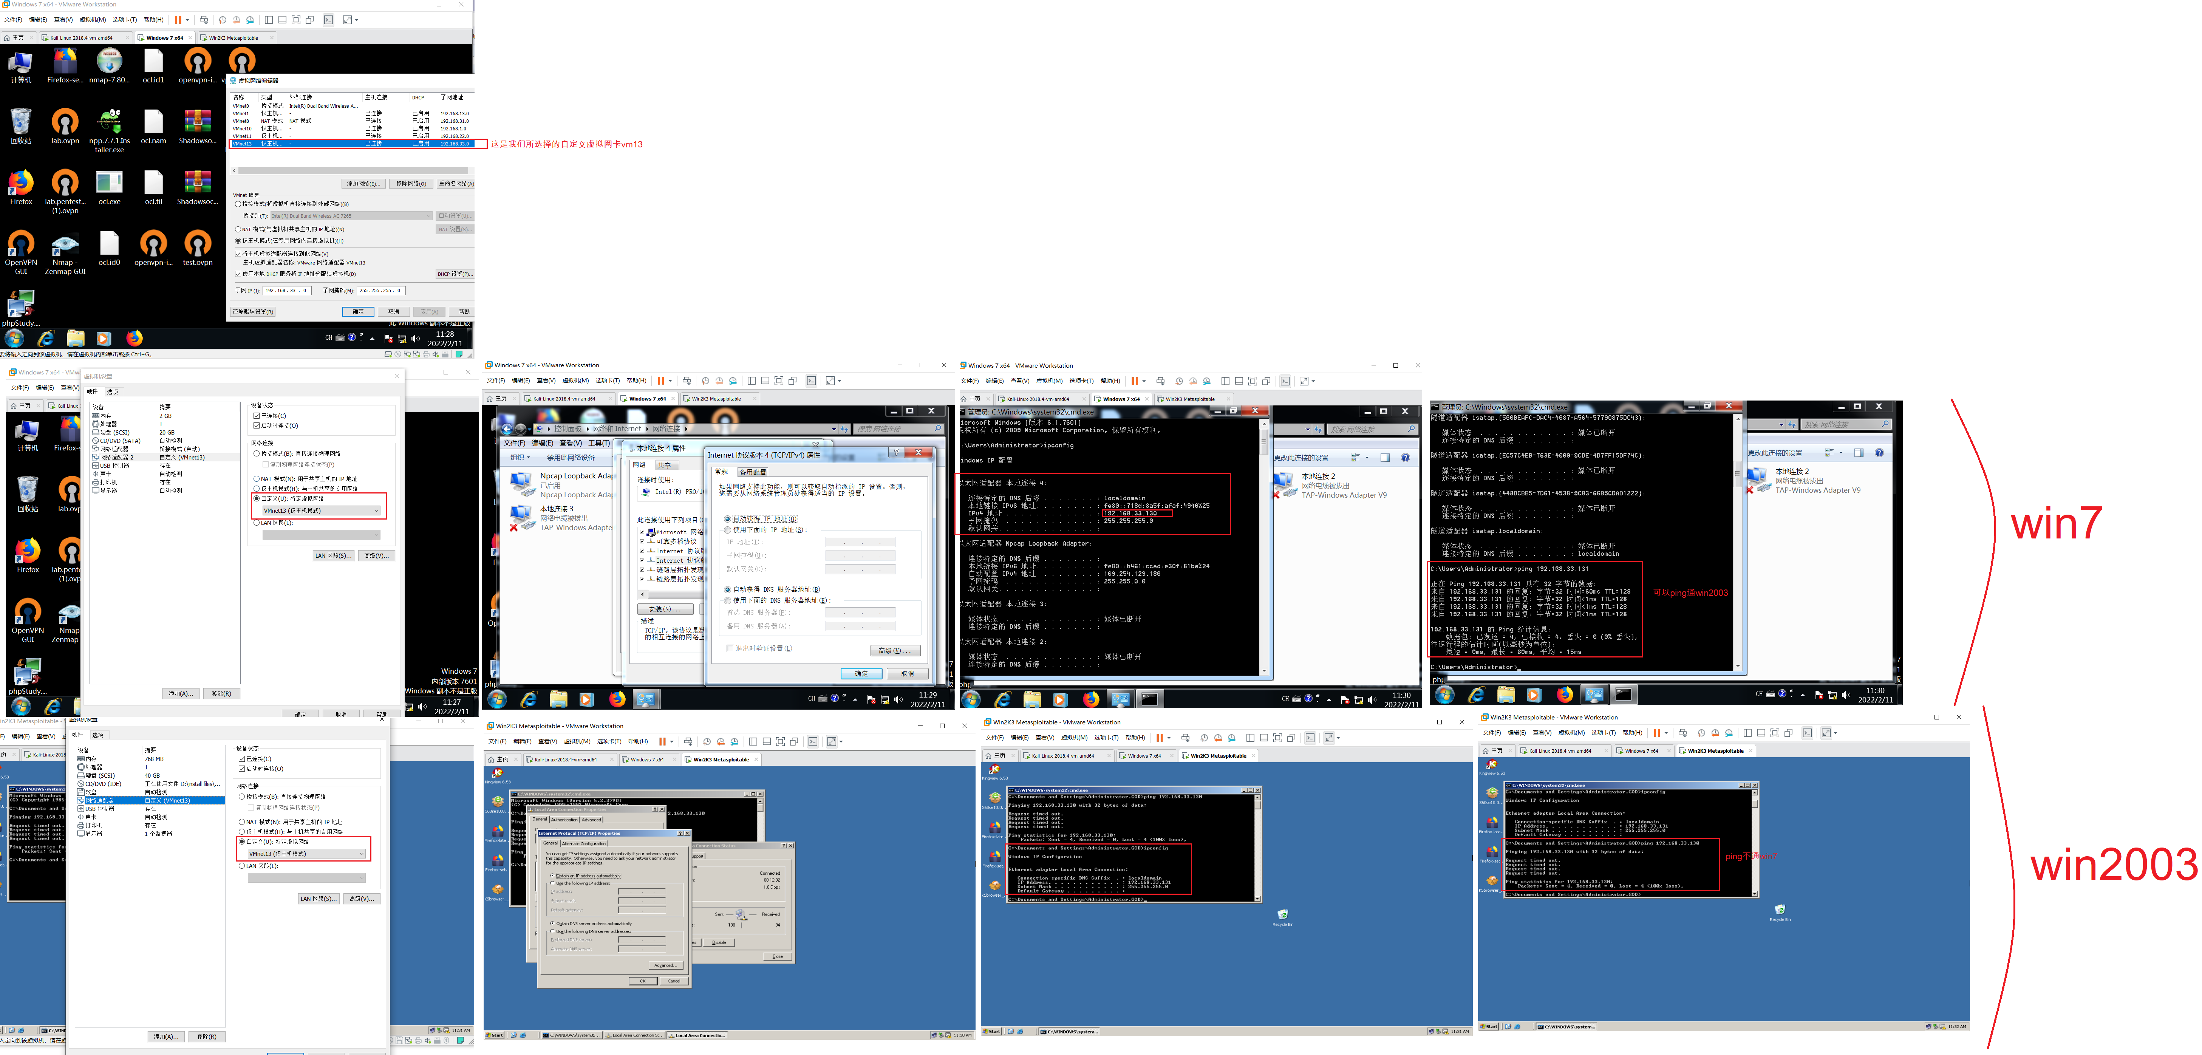This screenshot has height=1055, width=2202.
Task: Click Win2K3 Start button below TCP/IP Properties dialog
Action: 495,1035
